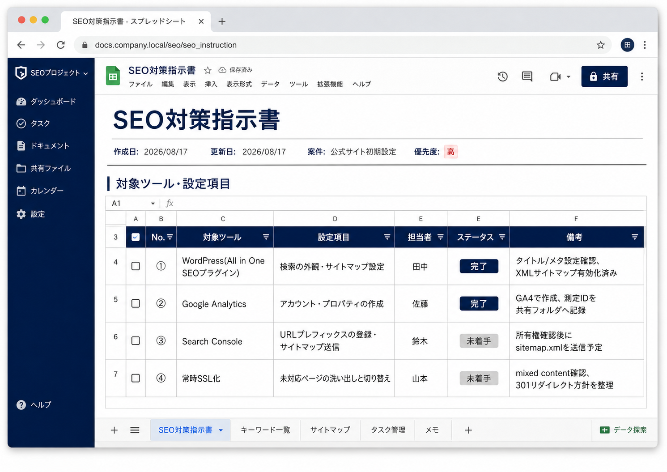Open ヘルプ at sidebar bottom
The width and height of the screenshot is (667, 472).
[34, 405]
